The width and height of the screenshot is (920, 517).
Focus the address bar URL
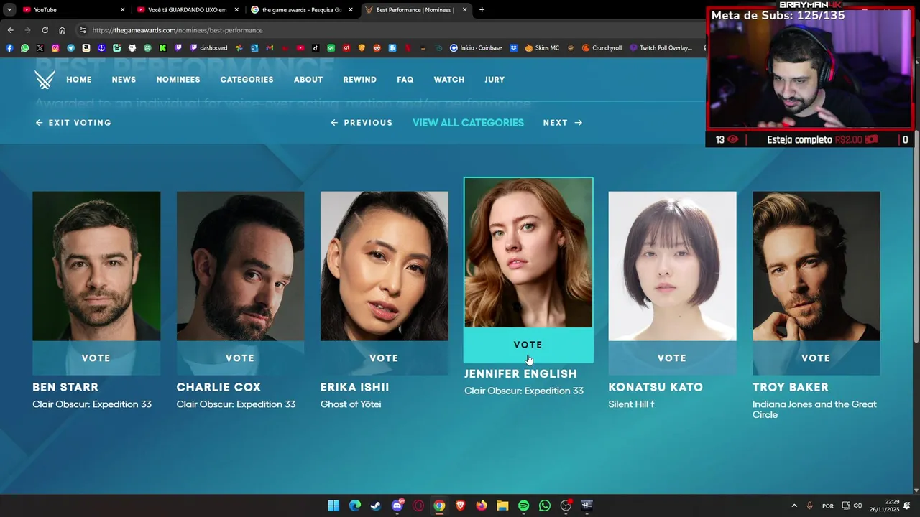click(x=178, y=30)
